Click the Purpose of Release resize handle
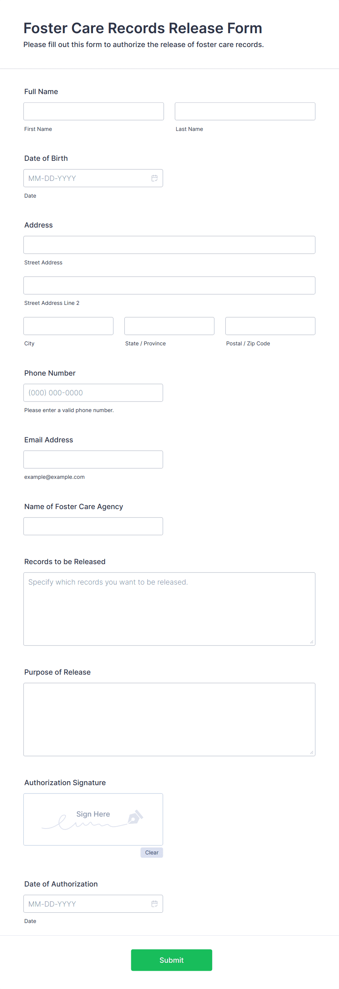Screen dimensions: 339x989 (x=312, y=752)
